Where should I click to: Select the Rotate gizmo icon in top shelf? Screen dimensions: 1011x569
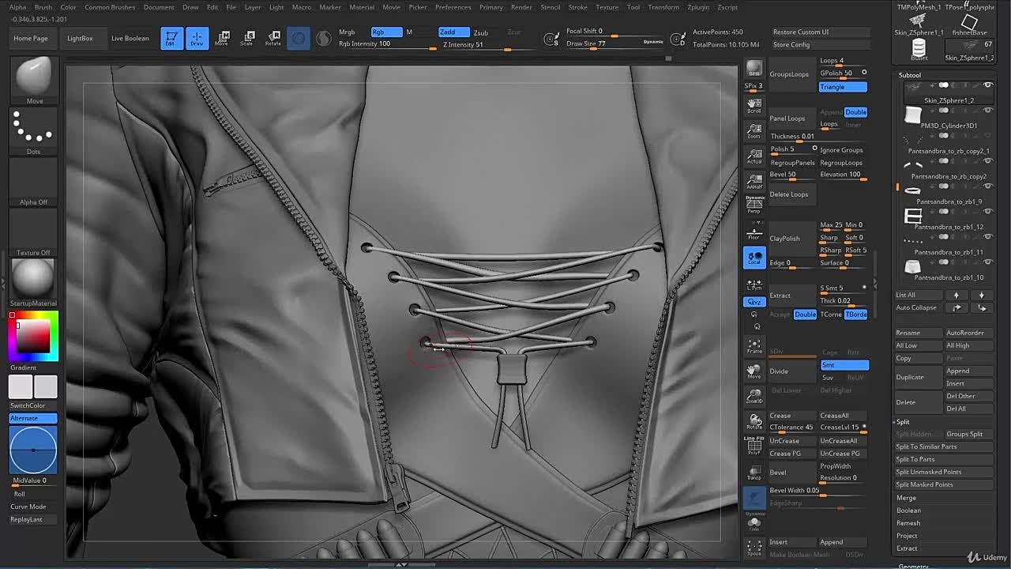point(273,38)
